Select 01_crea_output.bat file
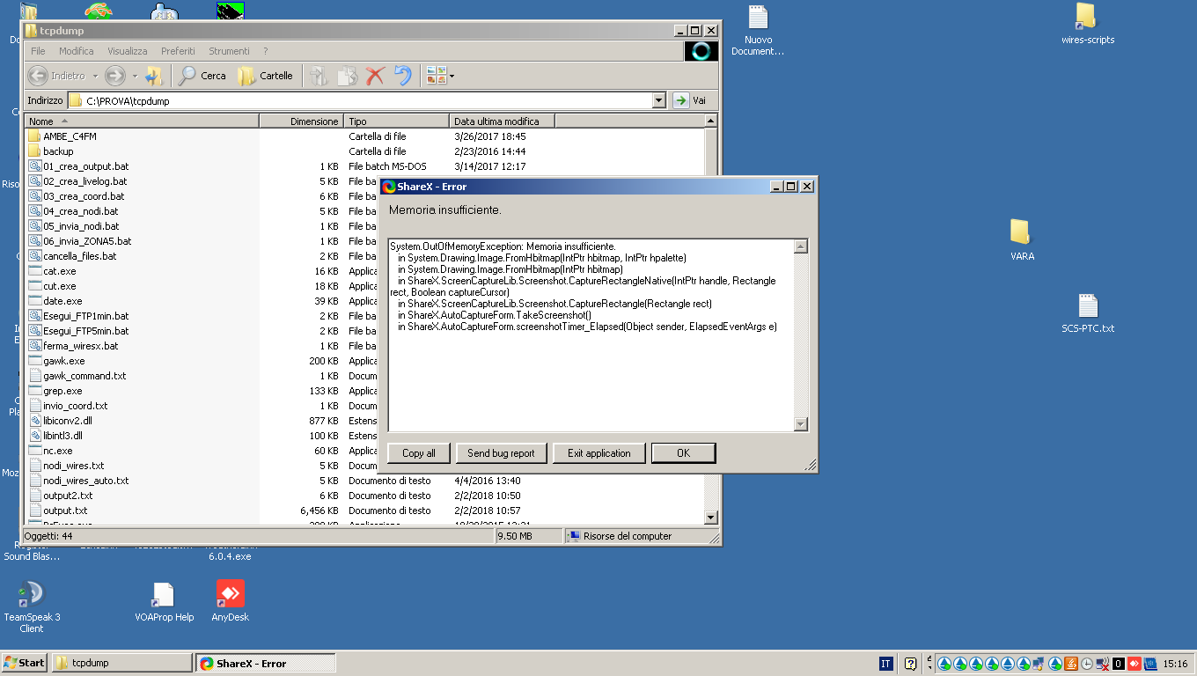The width and height of the screenshot is (1197, 676). point(78,166)
